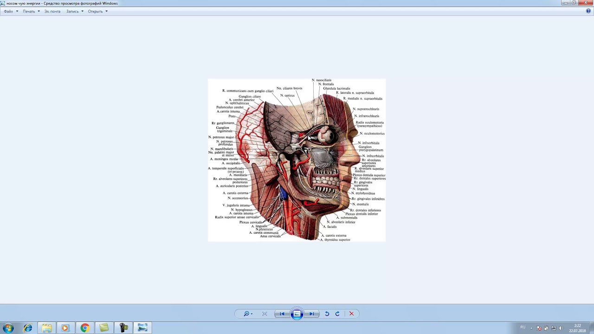Open the green notes app on the taskbar
The width and height of the screenshot is (594, 334).
104,328
